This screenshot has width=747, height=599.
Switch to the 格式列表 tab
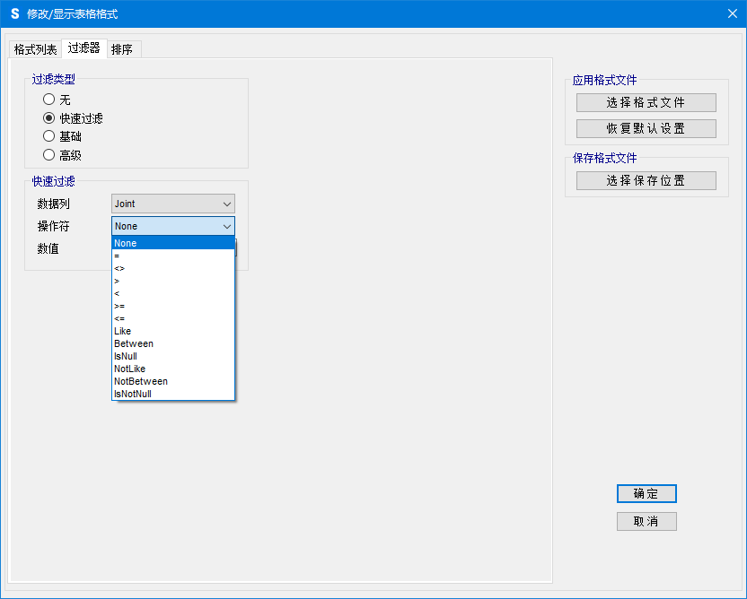36,49
